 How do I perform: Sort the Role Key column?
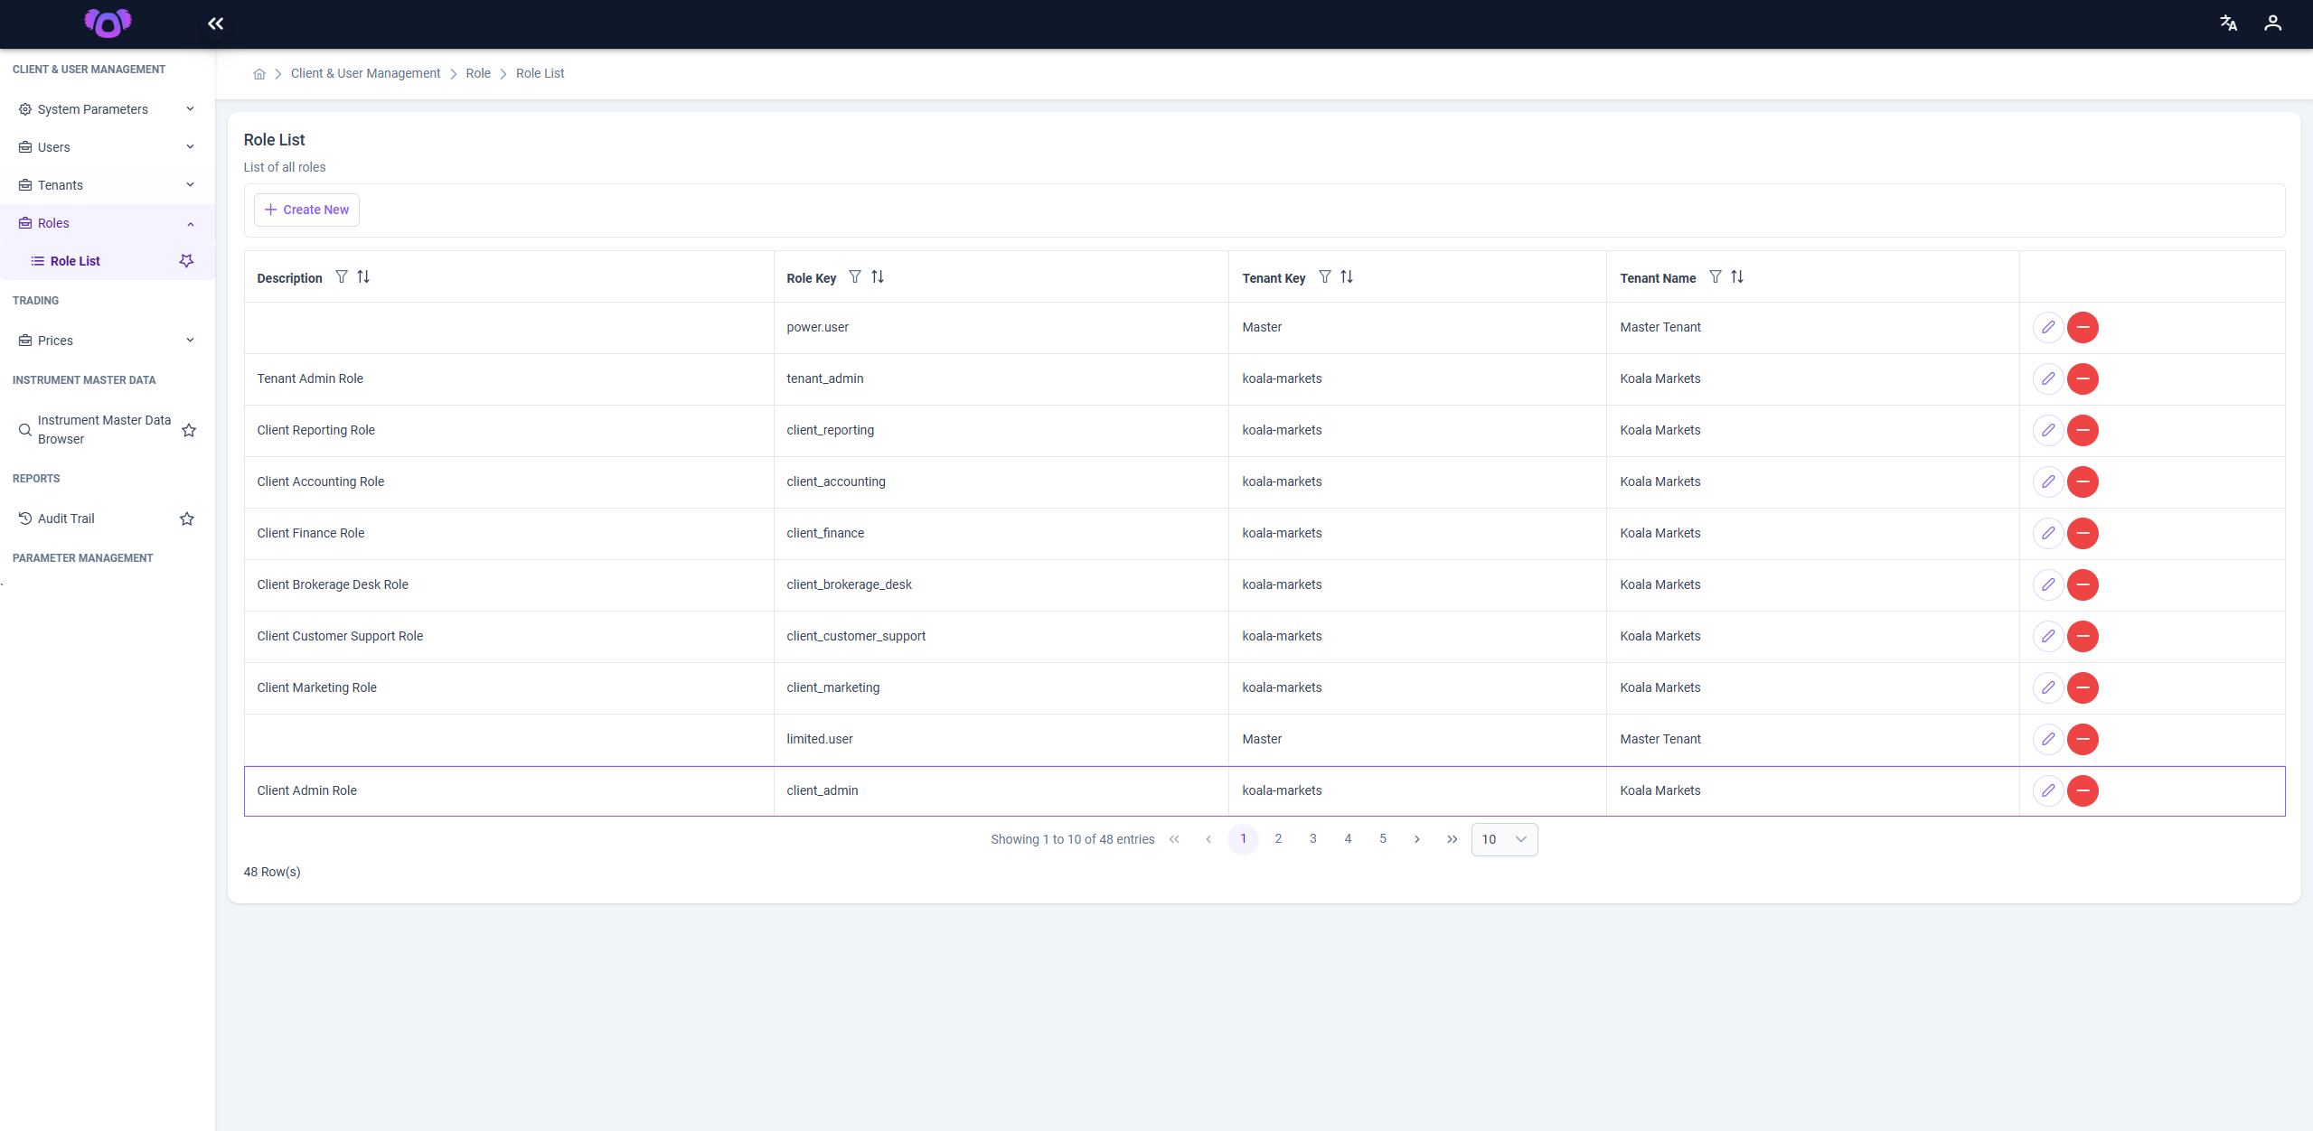click(x=878, y=277)
